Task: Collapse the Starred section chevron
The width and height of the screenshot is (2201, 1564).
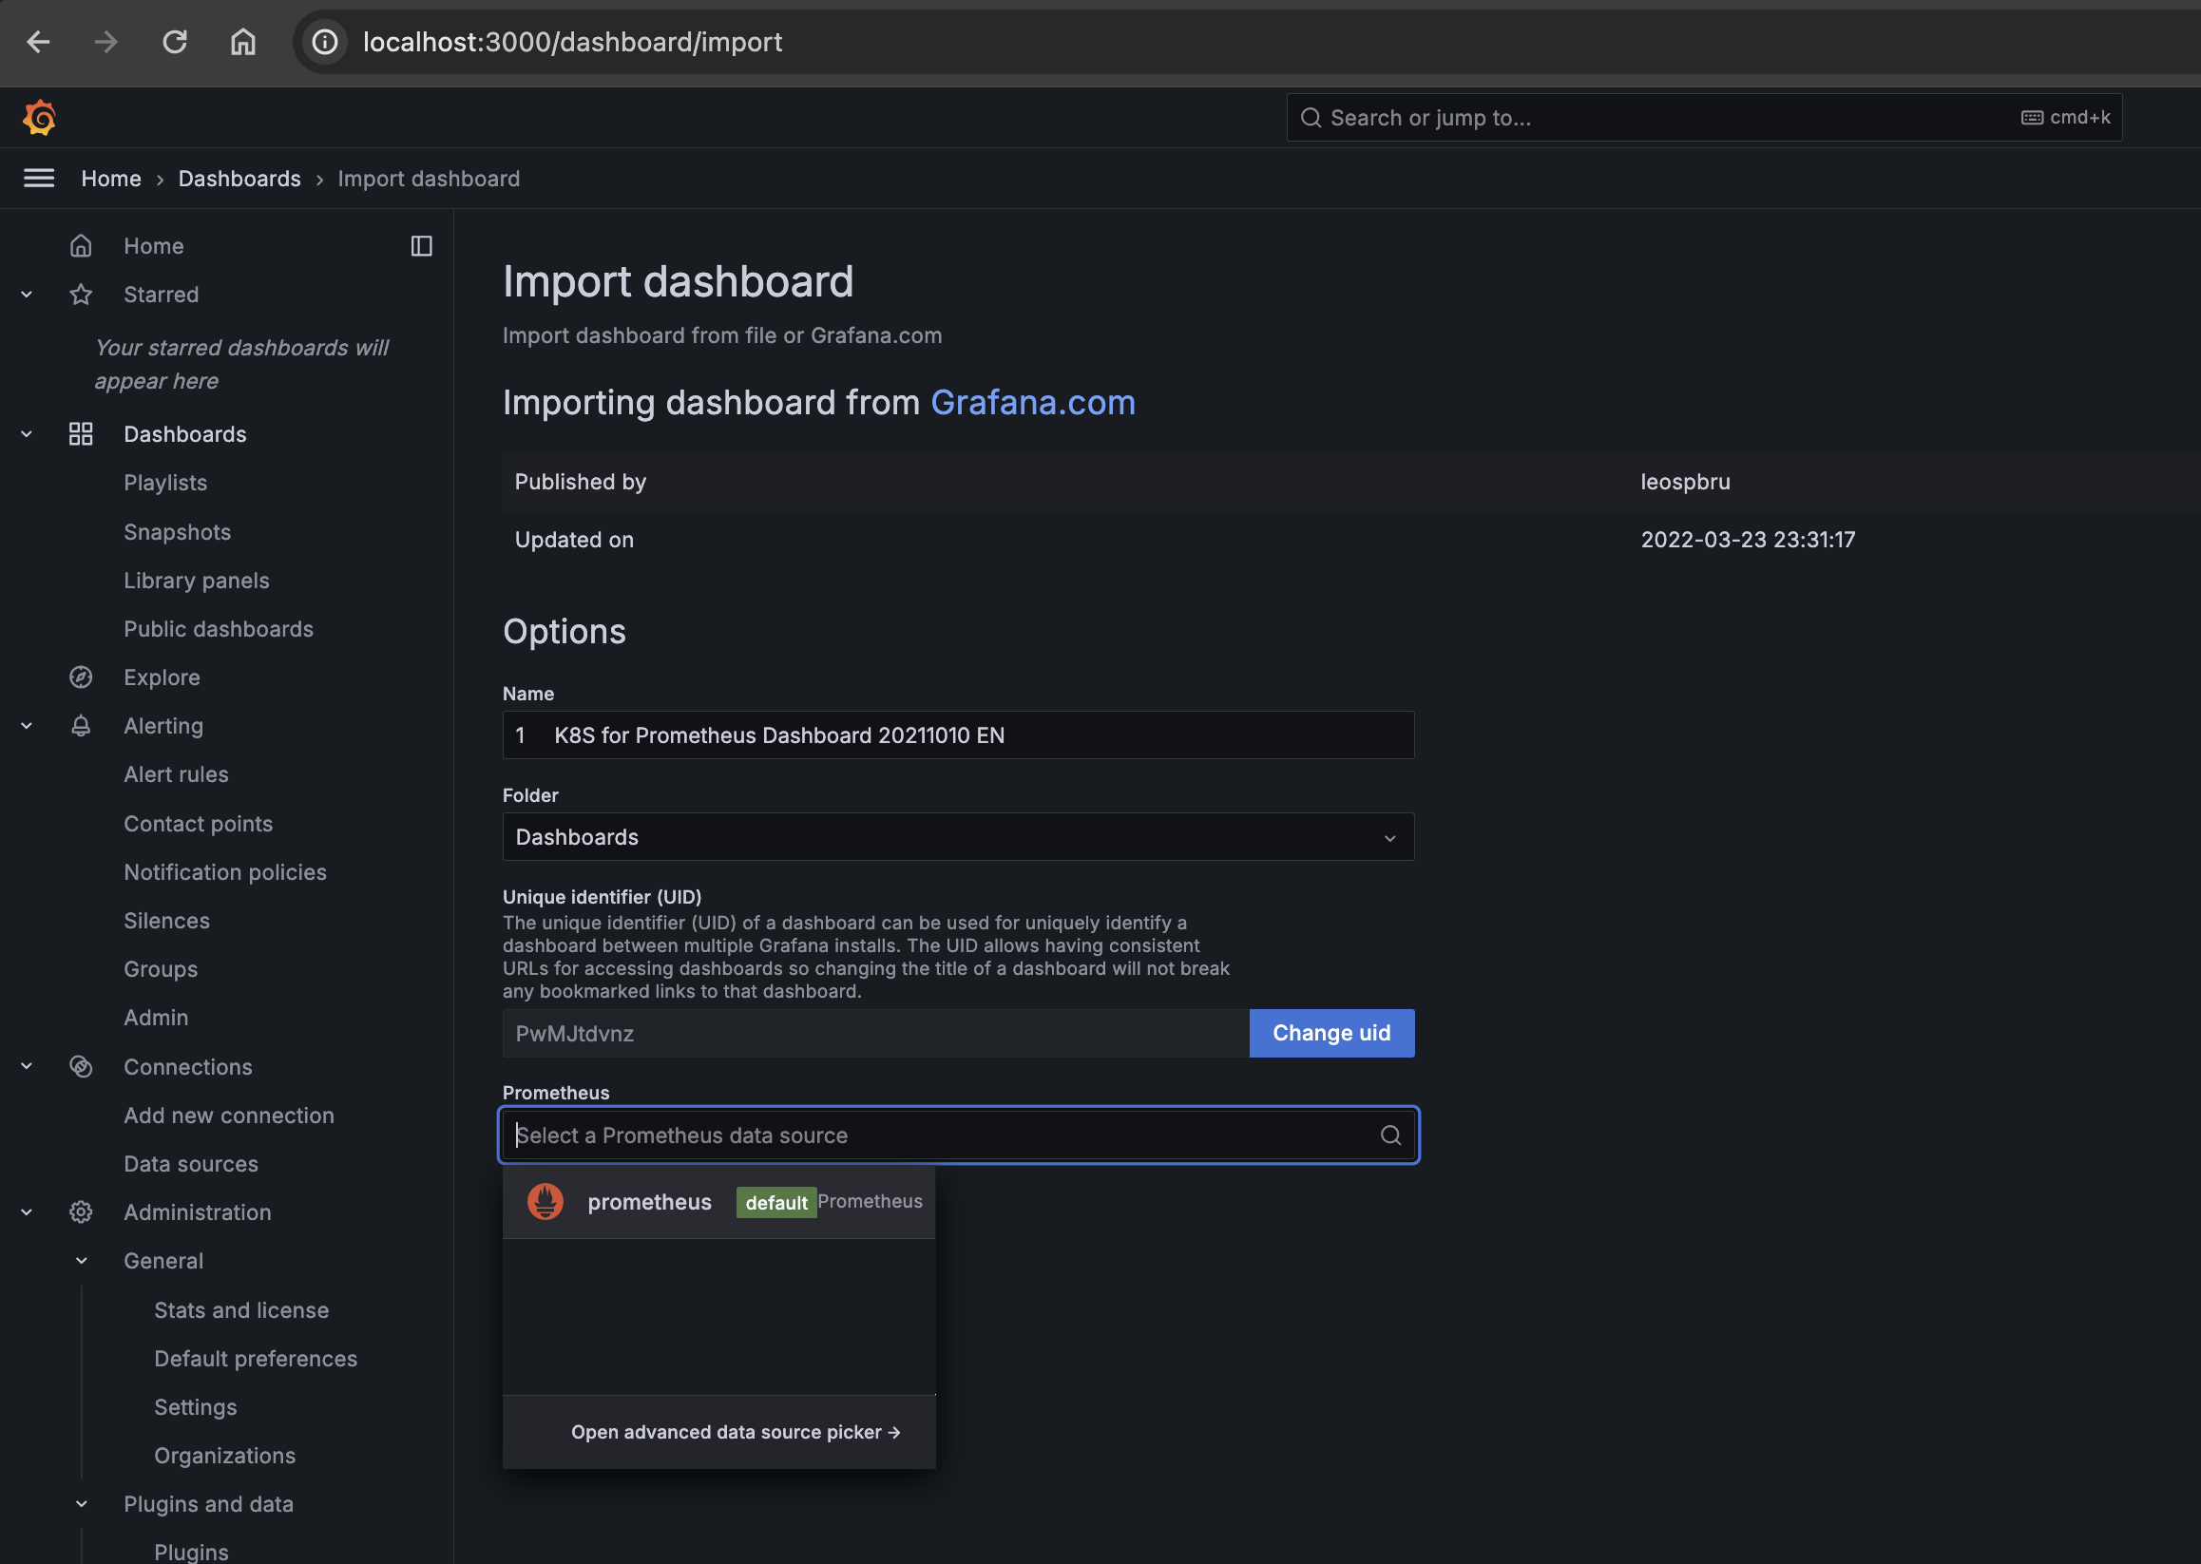Action: click(x=27, y=295)
